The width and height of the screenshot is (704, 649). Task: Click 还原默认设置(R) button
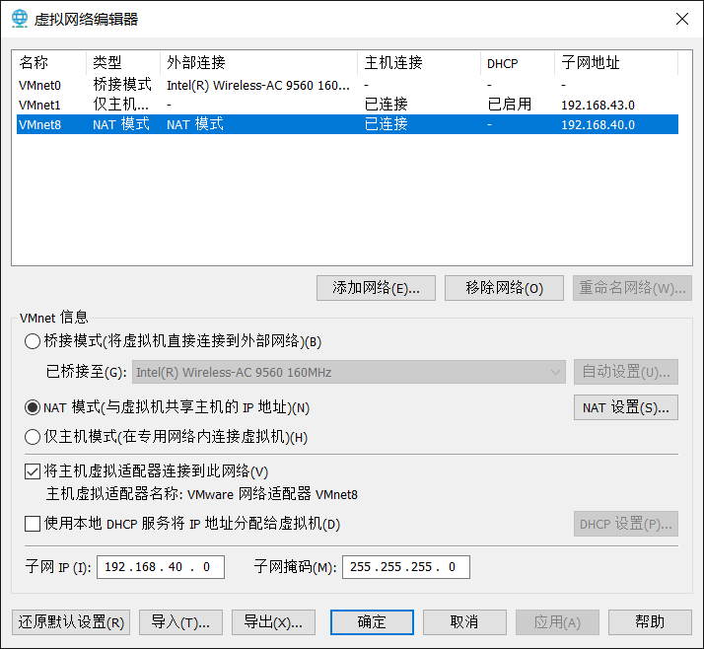point(71,622)
